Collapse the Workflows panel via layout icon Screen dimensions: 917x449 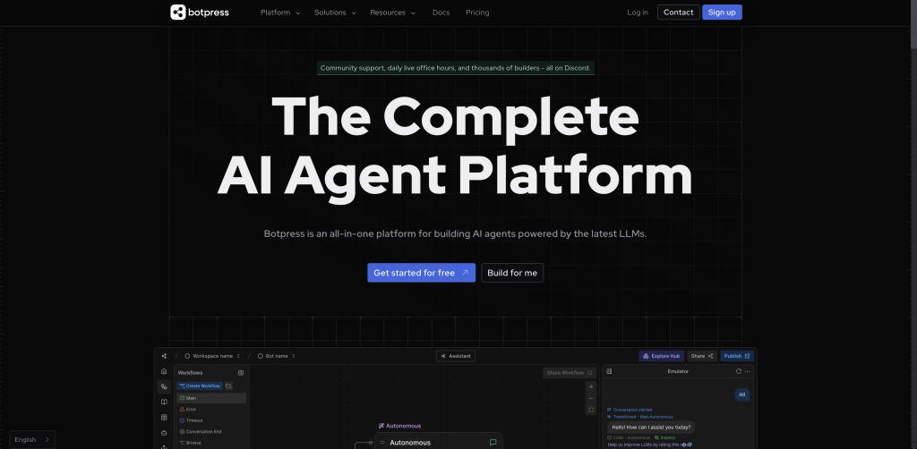click(241, 372)
